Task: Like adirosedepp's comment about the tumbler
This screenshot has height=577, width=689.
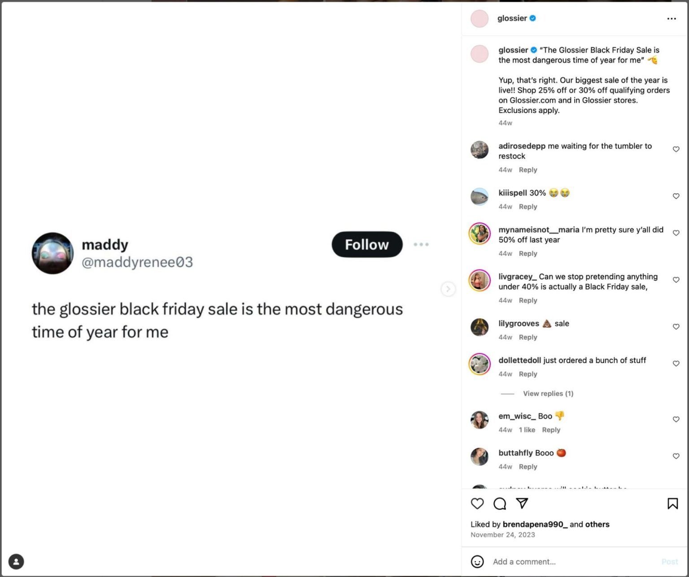Action: pos(676,149)
